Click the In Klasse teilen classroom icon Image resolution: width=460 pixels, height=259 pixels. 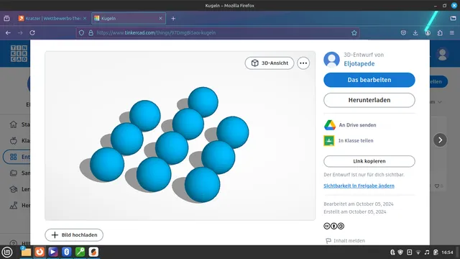329,141
